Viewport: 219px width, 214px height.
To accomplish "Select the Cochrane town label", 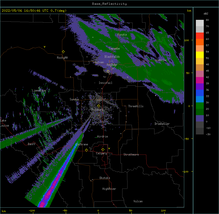I will (82, 144).
